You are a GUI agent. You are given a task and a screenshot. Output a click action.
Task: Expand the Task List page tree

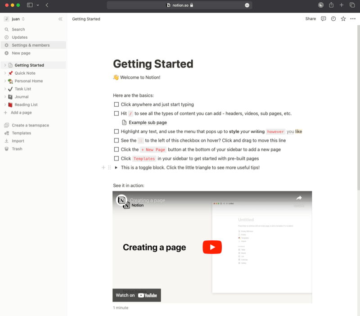click(x=5, y=89)
